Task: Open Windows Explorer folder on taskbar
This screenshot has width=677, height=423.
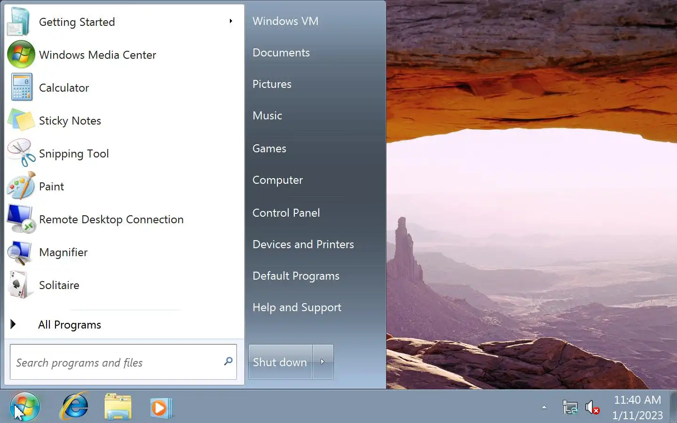Action: tap(118, 407)
